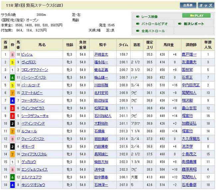Screen dimensions: 216x190
Task: Click the red frame 3 badge for ウインファビラス
Action: 12,108
